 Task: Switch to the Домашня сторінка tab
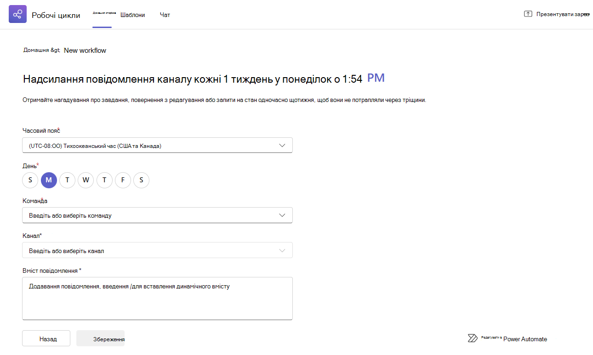click(x=104, y=13)
